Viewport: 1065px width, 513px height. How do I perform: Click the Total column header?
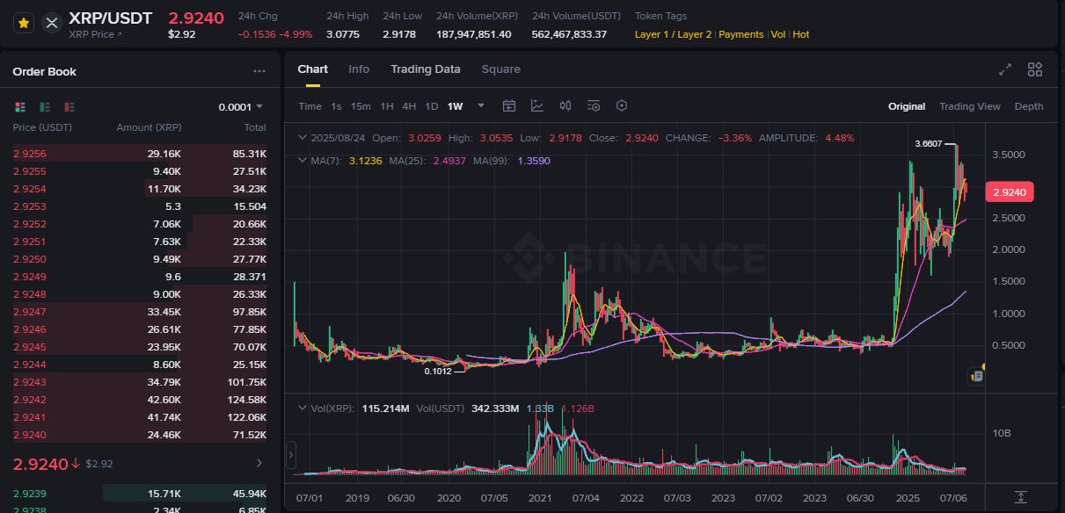pyautogui.click(x=255, y=127)
